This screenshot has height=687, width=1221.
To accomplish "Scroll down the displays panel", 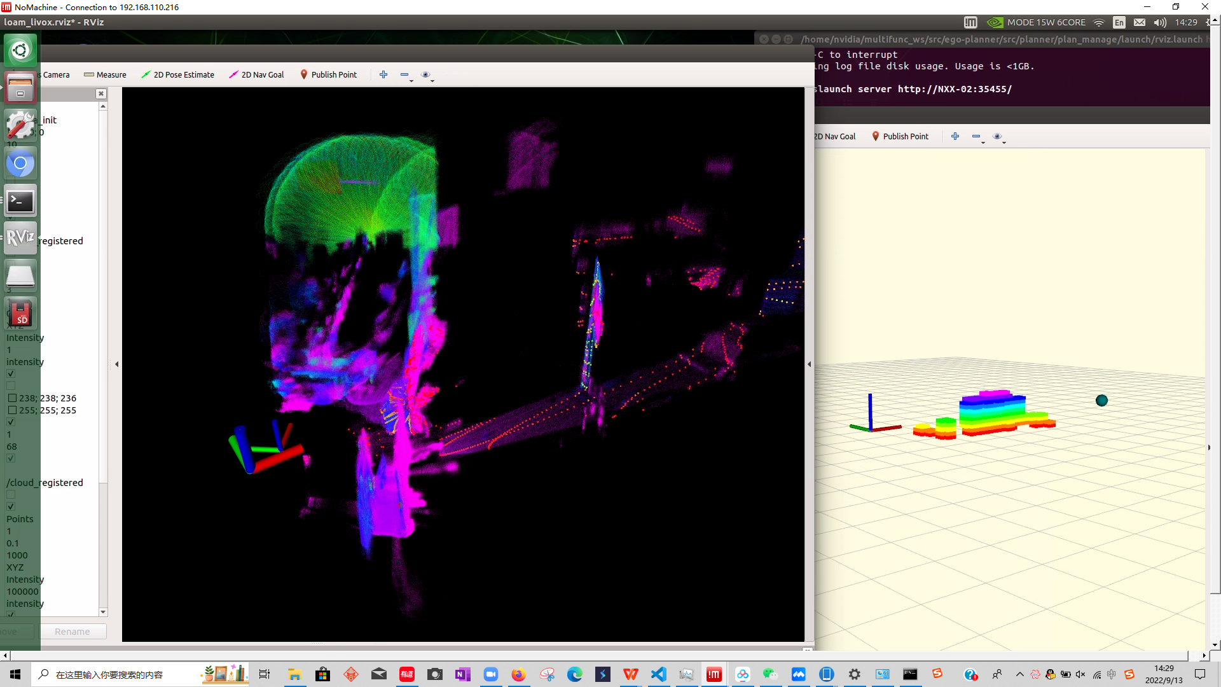I will click(102, 611).
